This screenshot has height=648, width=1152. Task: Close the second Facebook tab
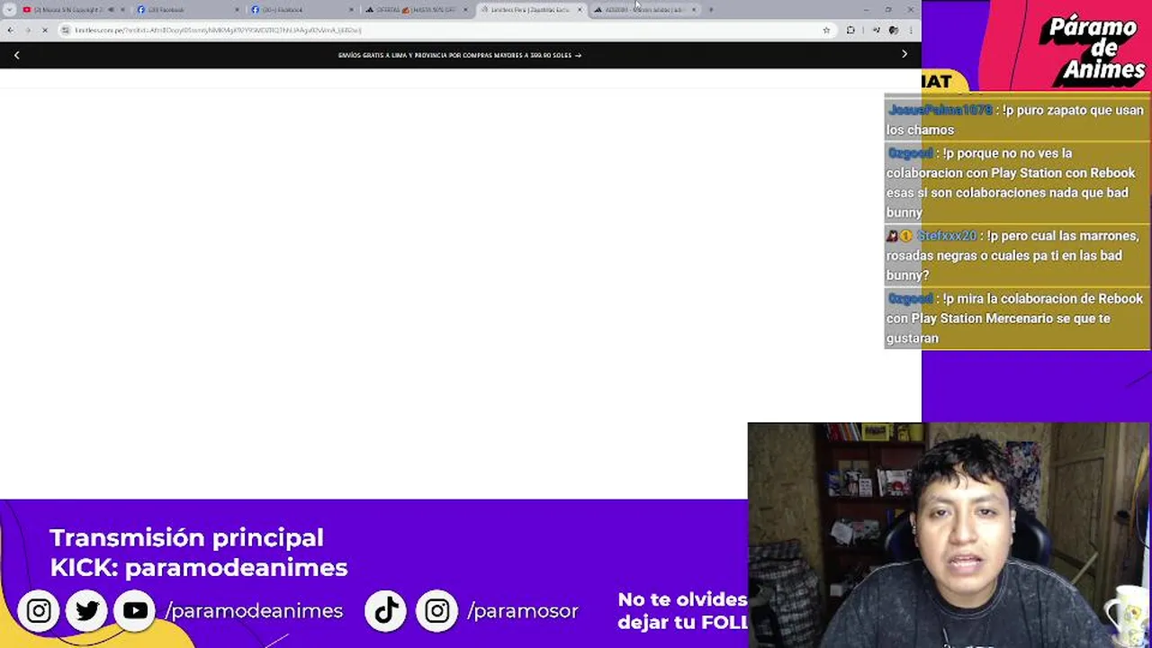351,10
